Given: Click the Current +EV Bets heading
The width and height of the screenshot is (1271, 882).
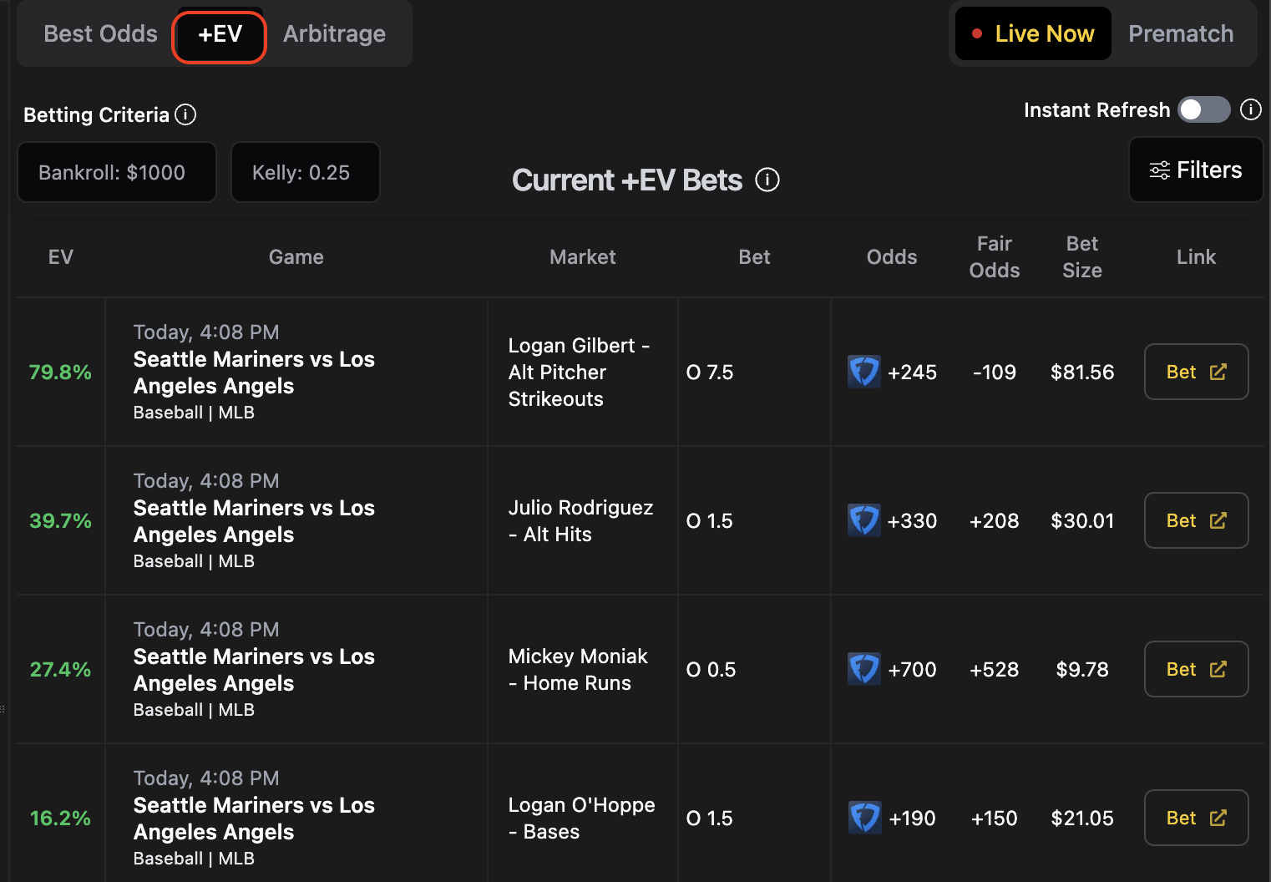Looking at the screenshot, I should [x=626, y=180].
